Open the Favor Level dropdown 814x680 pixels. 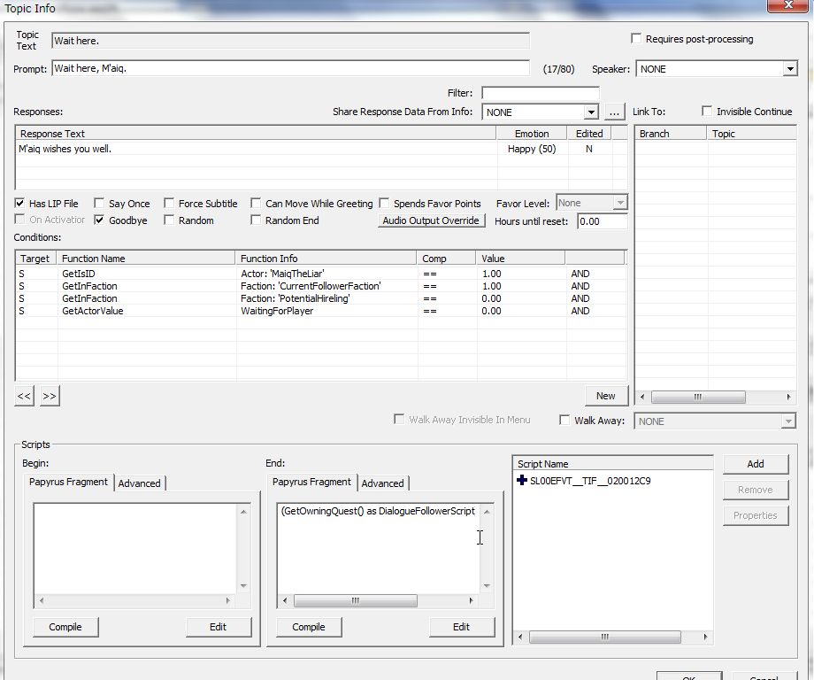(620, 203)
